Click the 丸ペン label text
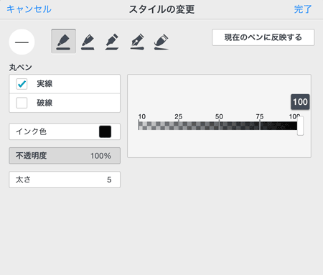 (x=21, y=67)
